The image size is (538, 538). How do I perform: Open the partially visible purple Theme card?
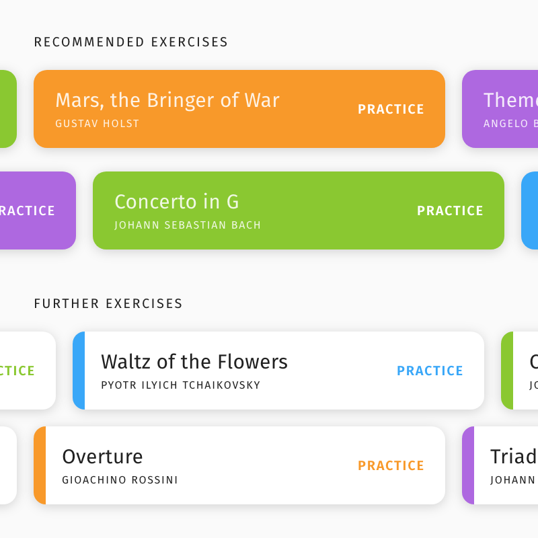coord(500,109)
